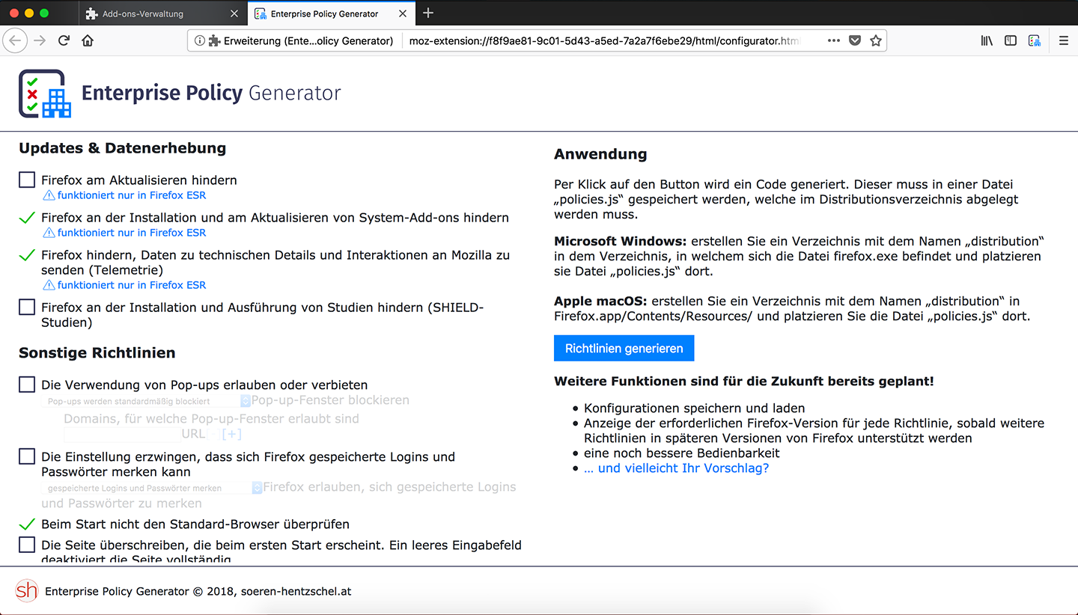Viewport: 1078px width, 615px height.
Task: Save page to Pocket
Action: tap(855, 40)
